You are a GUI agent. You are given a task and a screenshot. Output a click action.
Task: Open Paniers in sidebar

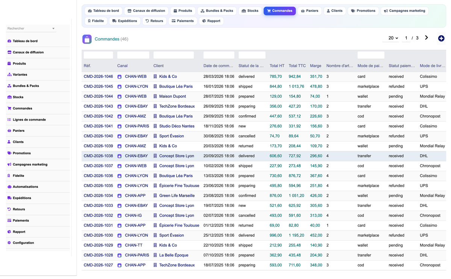coord(18,131)
